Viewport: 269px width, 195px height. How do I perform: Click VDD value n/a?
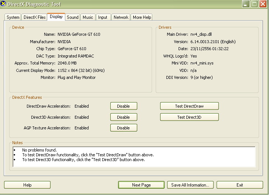[x=193, y=70]
